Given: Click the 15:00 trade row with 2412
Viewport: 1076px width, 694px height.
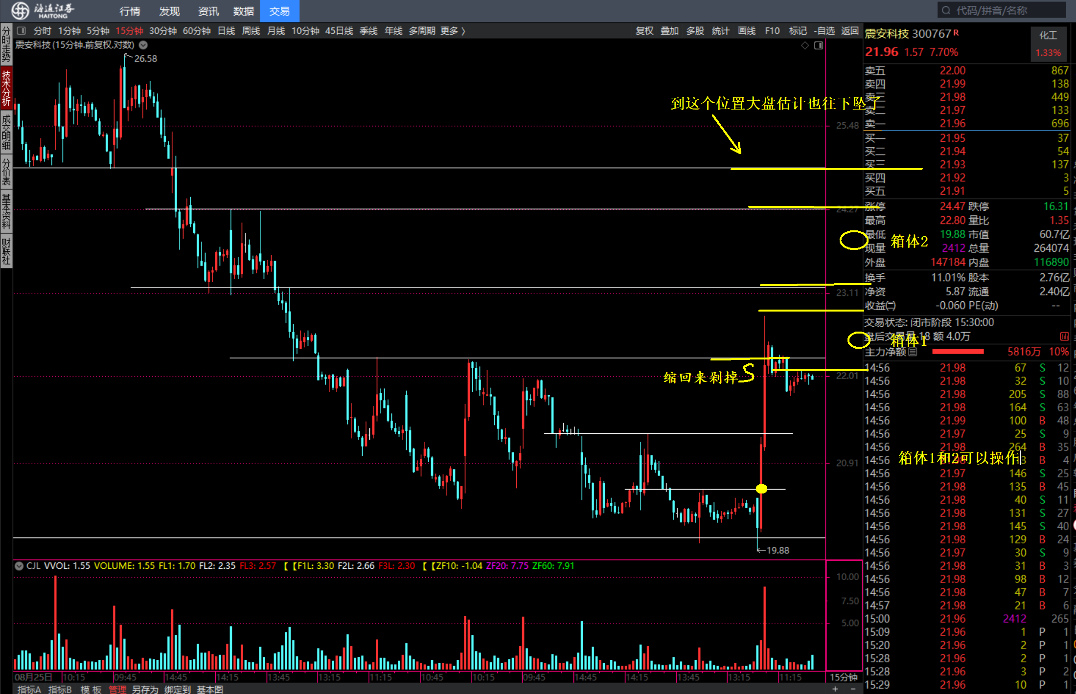Looking at the screenshot, I should [966, 619].
